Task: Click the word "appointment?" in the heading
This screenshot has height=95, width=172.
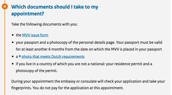Action: (x=28, y=14)
